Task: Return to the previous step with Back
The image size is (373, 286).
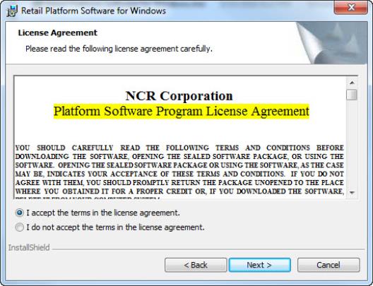Action: tap(196, 265)
